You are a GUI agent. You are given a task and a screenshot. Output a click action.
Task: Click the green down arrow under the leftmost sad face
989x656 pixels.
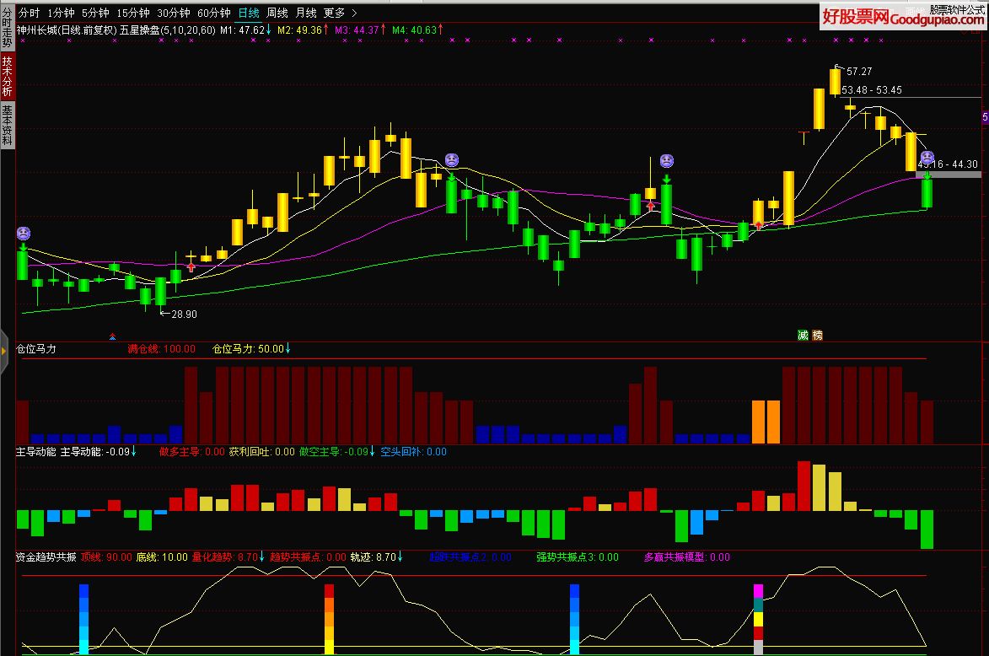(x=24, y=246)
